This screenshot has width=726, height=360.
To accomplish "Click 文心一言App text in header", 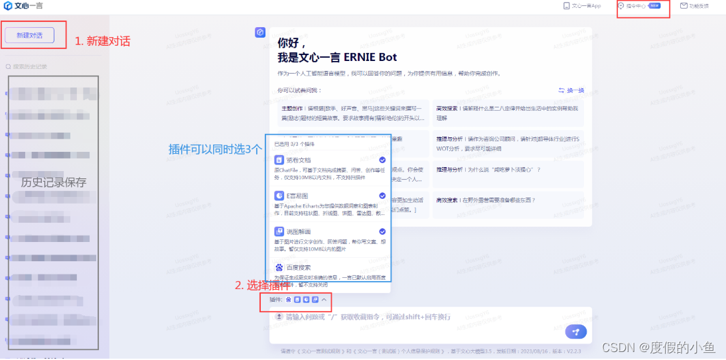I will 586,6.
